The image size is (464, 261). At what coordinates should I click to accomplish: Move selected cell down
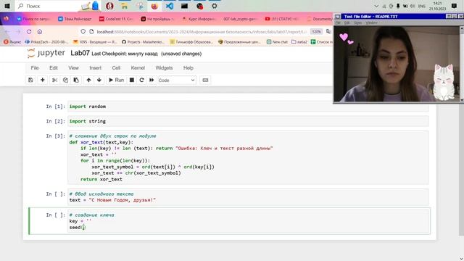click(99, 80)
